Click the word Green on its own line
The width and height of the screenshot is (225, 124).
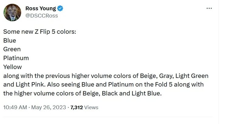click(12, 49)
